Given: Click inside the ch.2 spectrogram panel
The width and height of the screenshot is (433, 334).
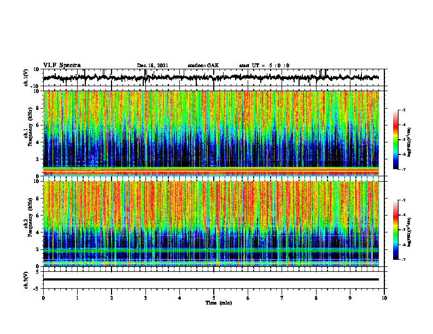Looking at the screenshot, I should (211, 224).
